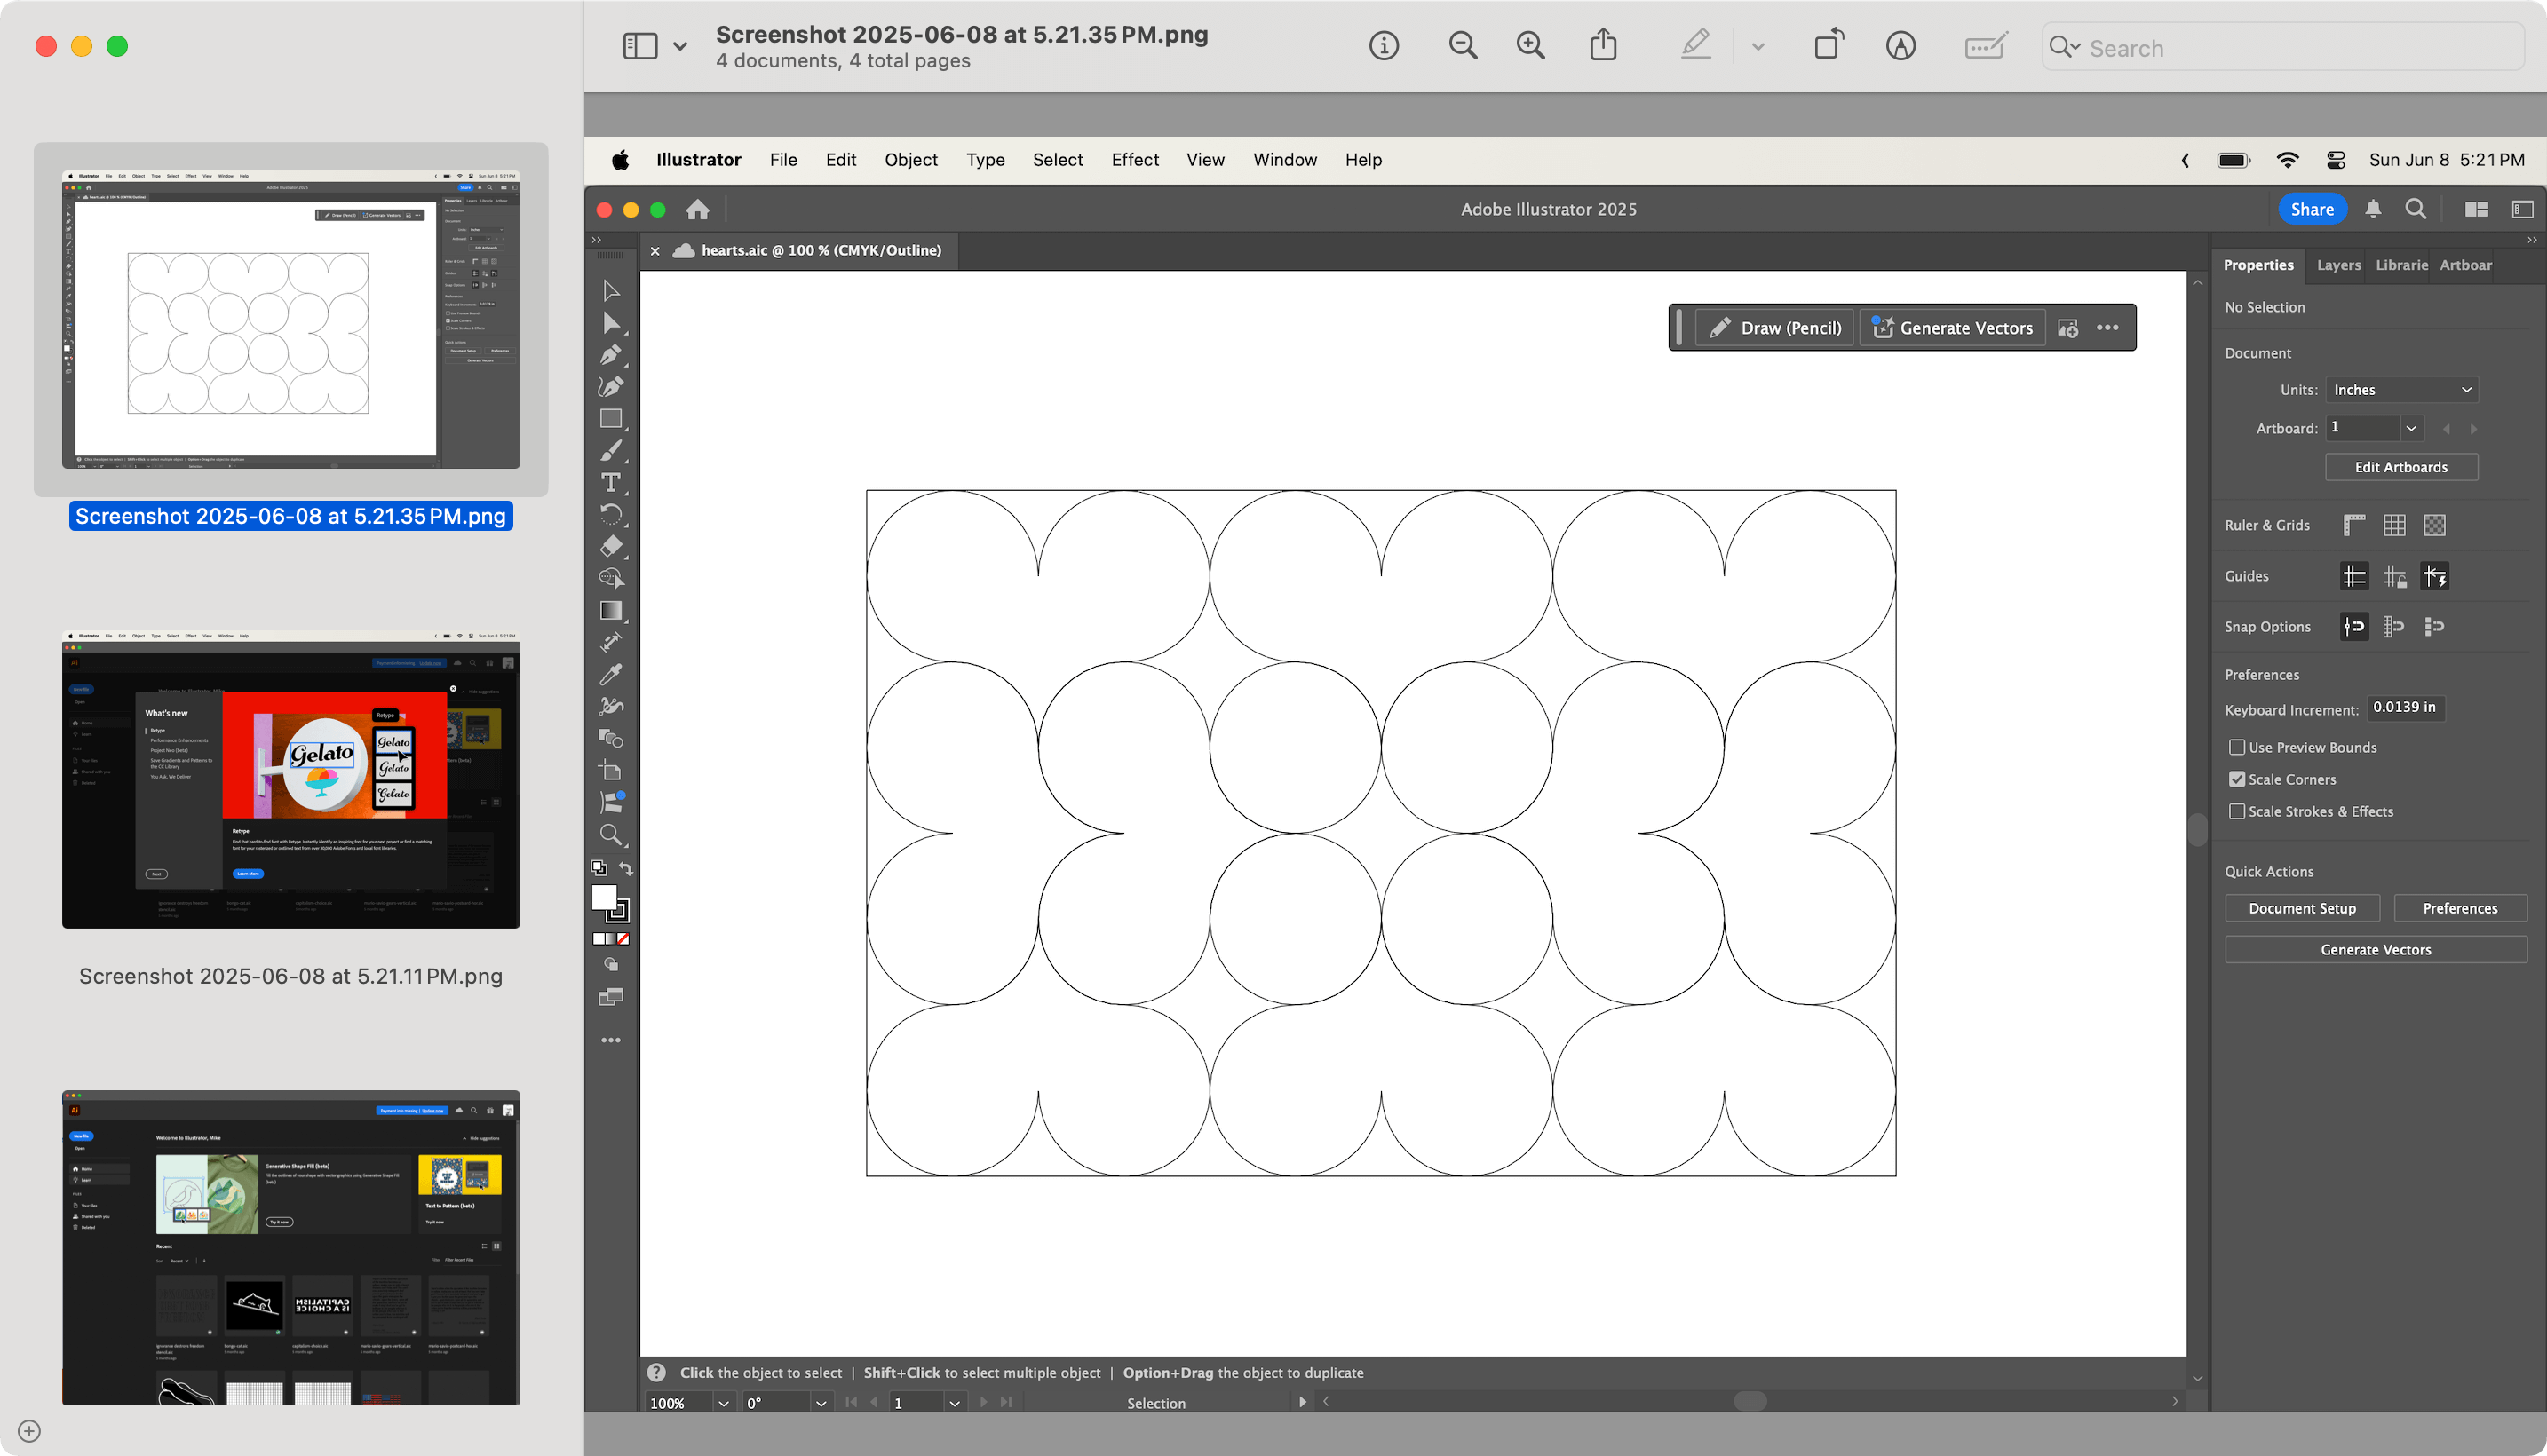The height and width of the screenshot is (1456, 2547).
Task: Open the status bar artboard navigation dropdown
Action: [x=954, y=1402]
